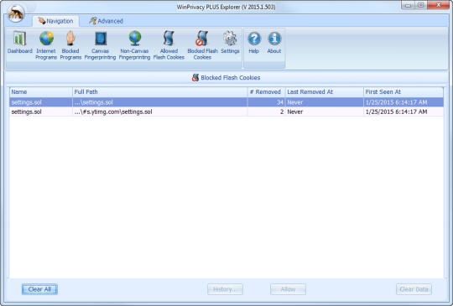
Task: Open the Settings gear
Action: pyautogui.click(x=230, y=43)
